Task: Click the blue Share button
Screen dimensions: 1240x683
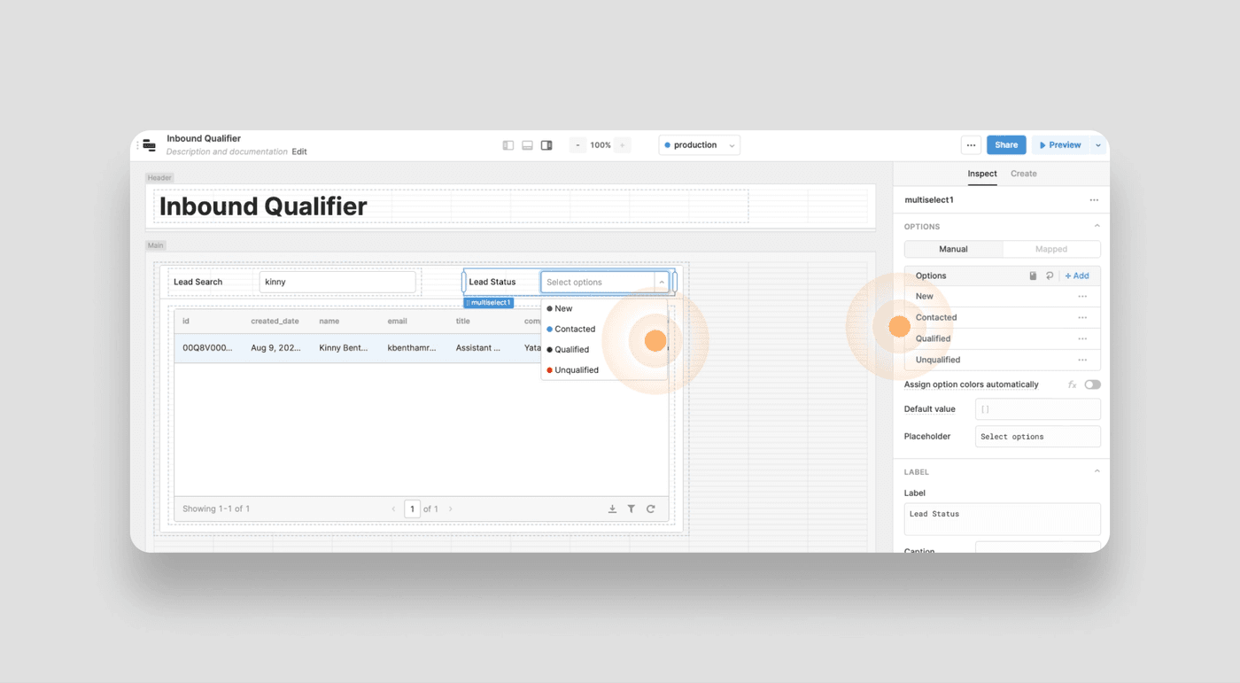Action: pos(1006,145)
